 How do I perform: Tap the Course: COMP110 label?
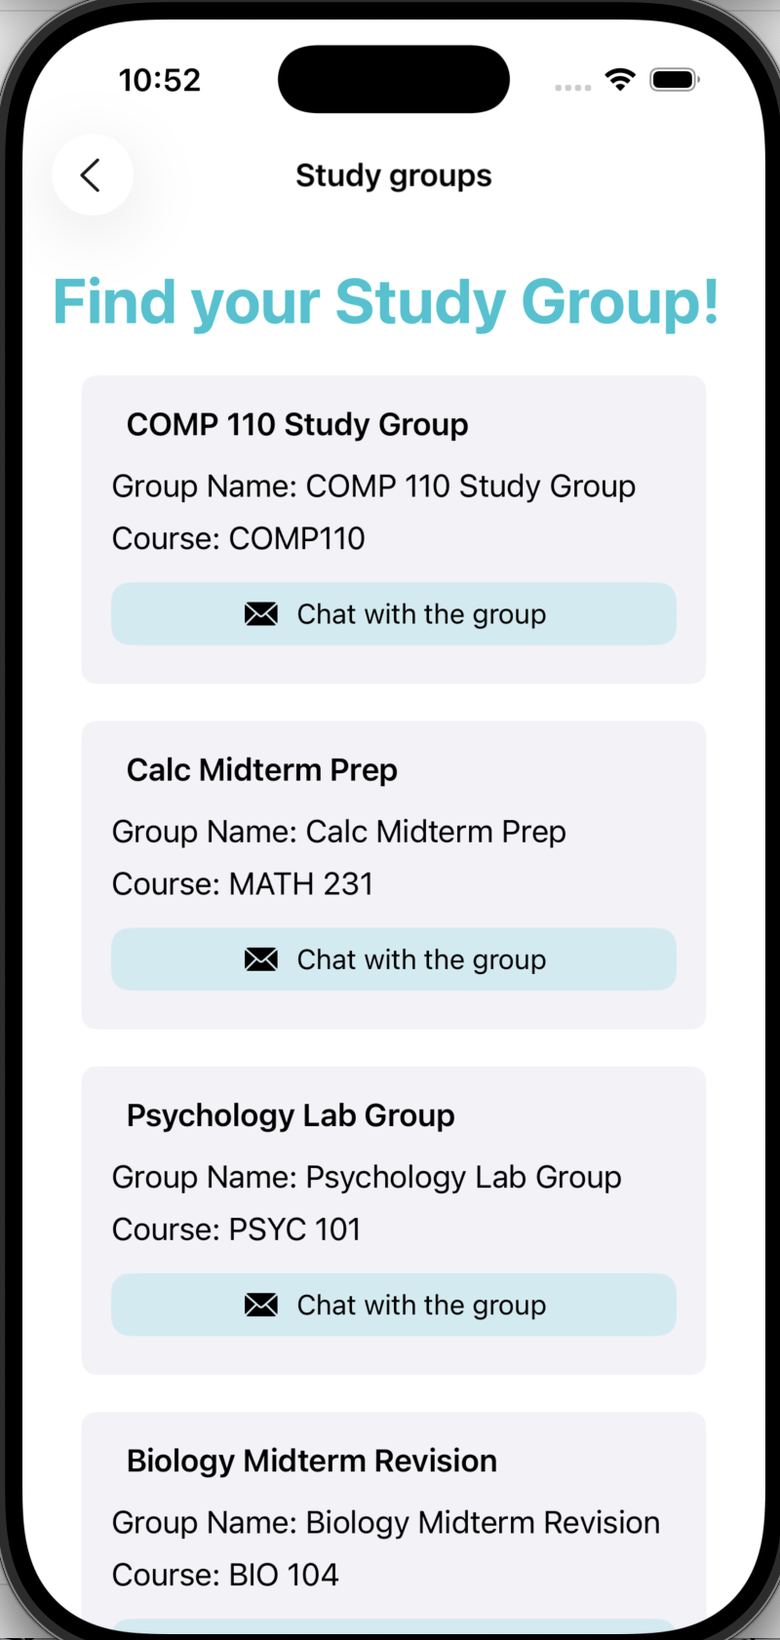(x=239, y=538)
